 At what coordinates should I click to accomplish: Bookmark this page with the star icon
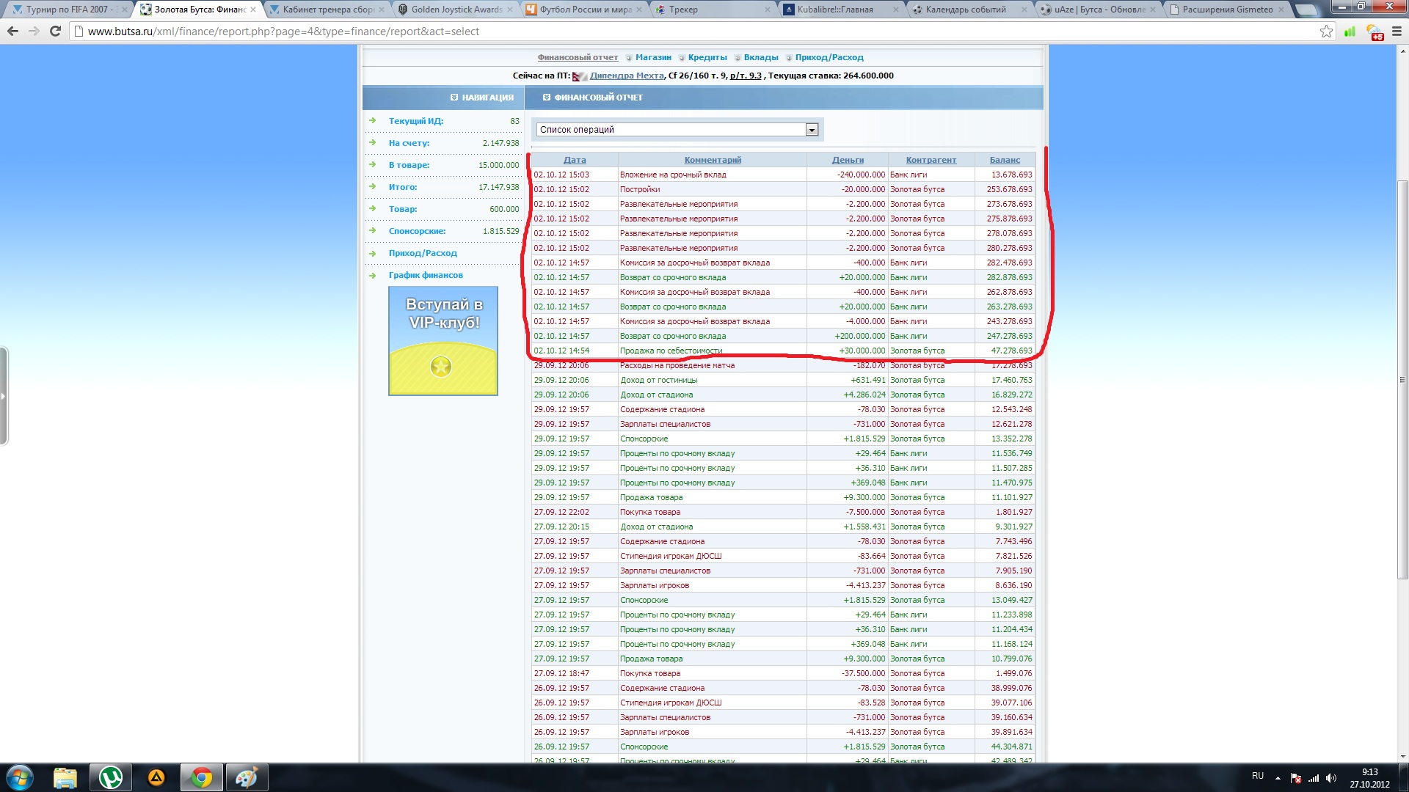1326,32
